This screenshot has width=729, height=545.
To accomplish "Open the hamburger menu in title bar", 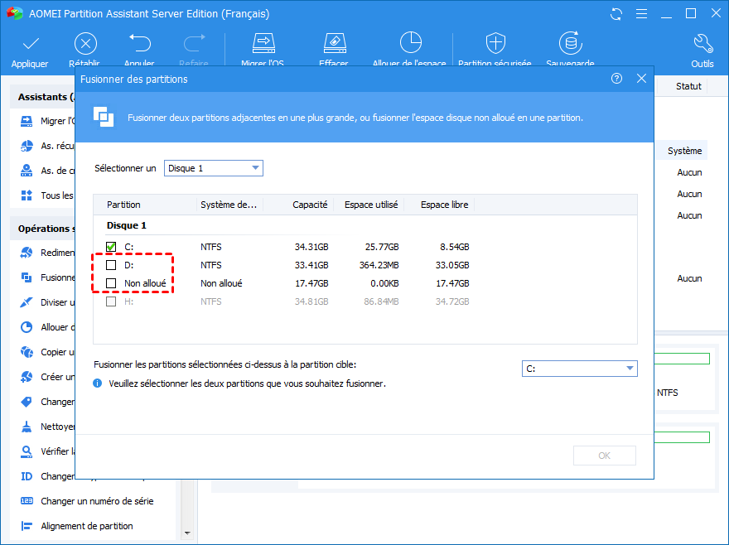I will (641, 14).
